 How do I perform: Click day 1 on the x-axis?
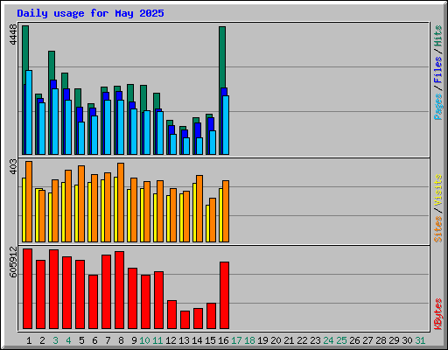(29, 340)
